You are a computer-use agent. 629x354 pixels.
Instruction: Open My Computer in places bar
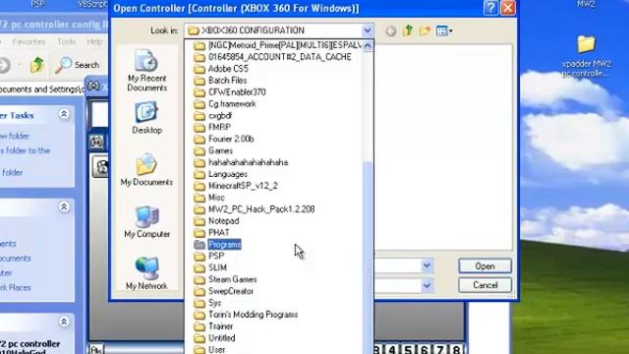(x=146, y=221)
